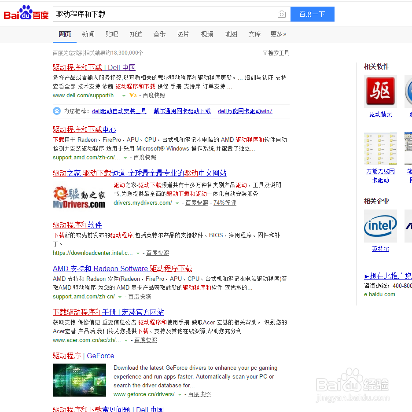This screenshot has width=412, height=412.
Task: Expand arrow beside www.acer.com.cn URL
Action: pyautogui.click(x=126, y=341)
